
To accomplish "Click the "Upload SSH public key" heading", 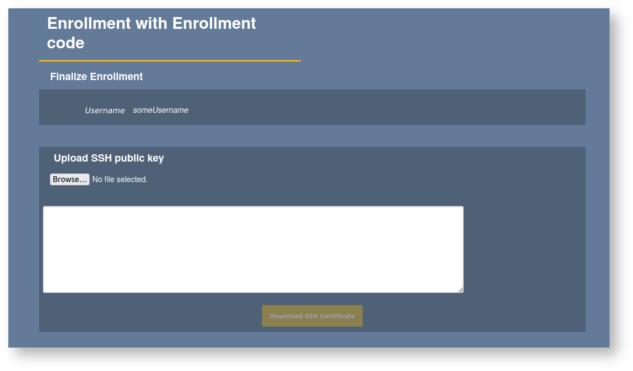I will [109, 158].
